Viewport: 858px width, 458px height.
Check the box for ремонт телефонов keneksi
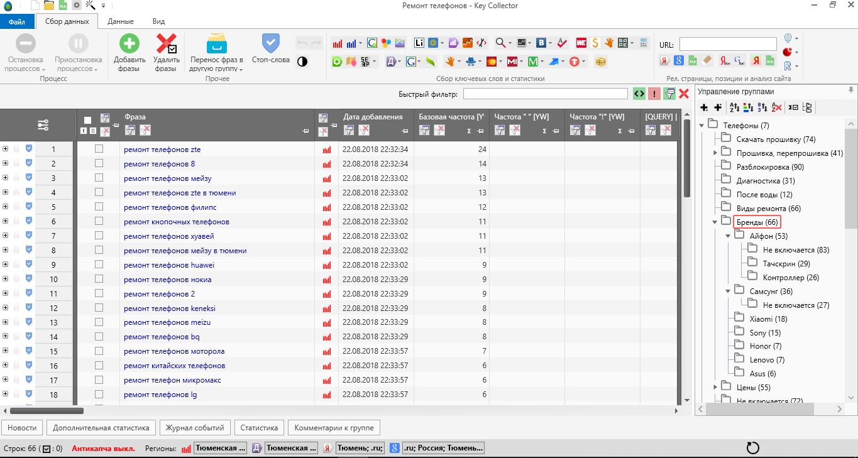pos(99,308)
